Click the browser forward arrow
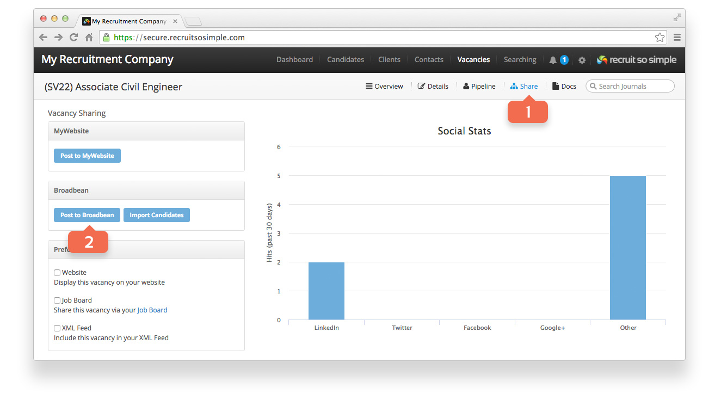 58,38
